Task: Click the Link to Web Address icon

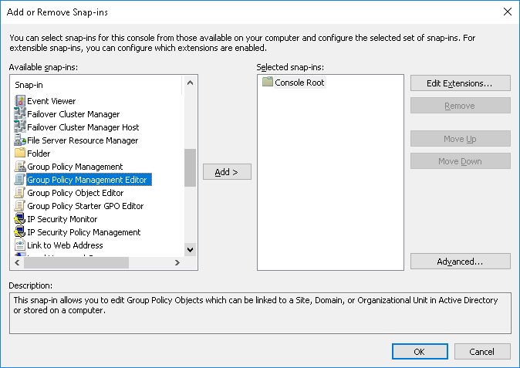Action: click(x=20, y=245)
